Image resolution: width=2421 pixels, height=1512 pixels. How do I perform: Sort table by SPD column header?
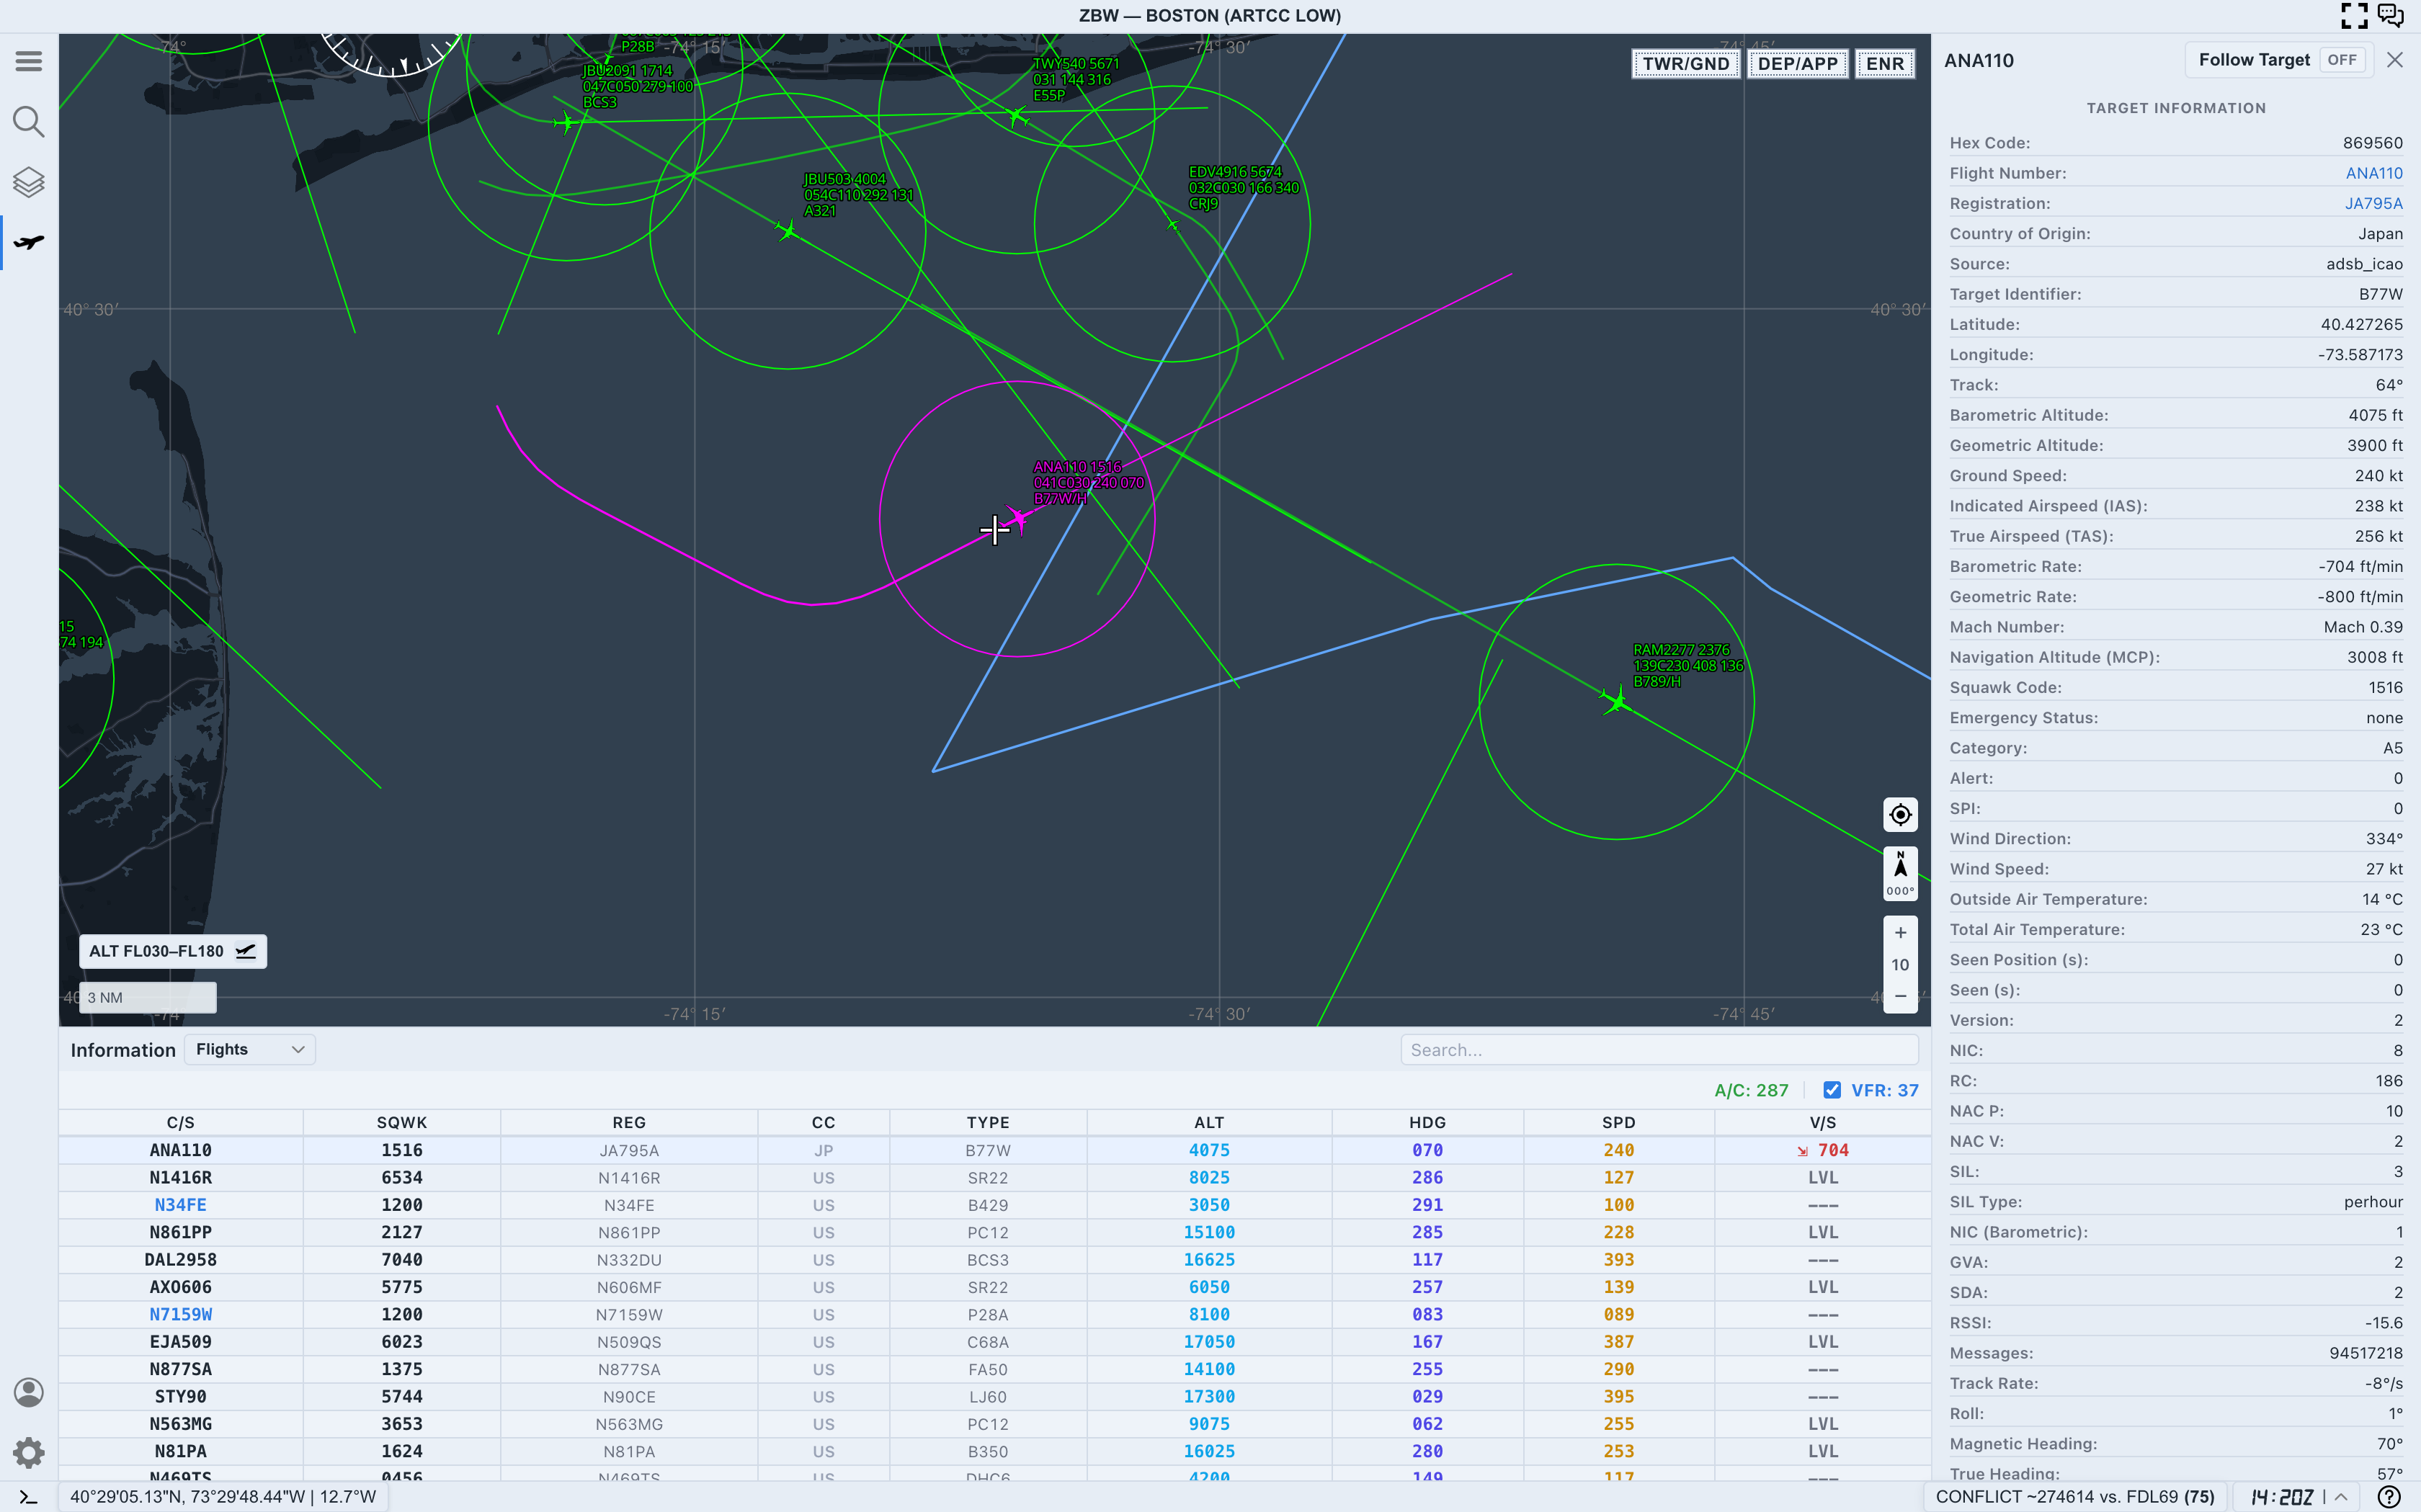point(1618,1122)
